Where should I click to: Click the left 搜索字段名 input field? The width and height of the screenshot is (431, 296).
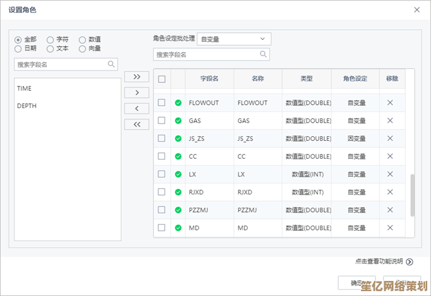[x=59, y=65]
